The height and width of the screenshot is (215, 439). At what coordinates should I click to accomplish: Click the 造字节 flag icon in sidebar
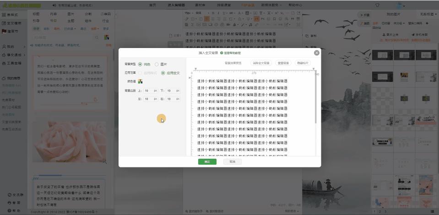(4, 31)
